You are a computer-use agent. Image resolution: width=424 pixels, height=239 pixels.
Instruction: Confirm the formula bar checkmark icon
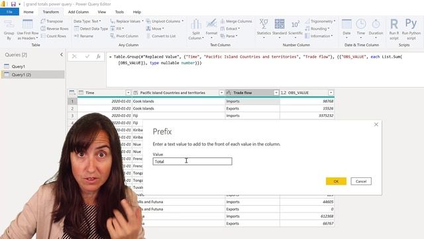(87, 56)
